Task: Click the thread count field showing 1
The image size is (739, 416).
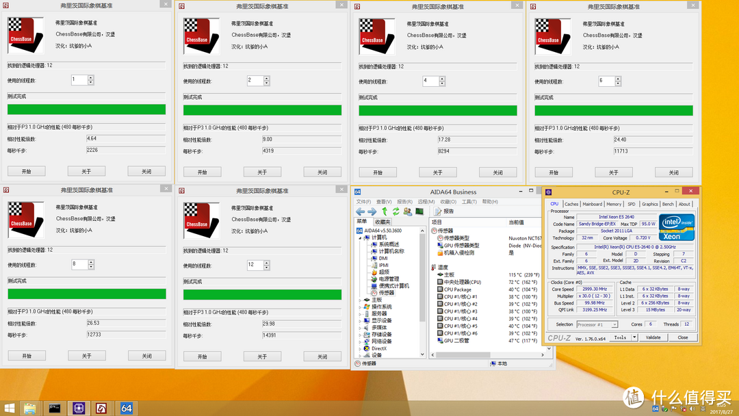Action: [79, 80]
